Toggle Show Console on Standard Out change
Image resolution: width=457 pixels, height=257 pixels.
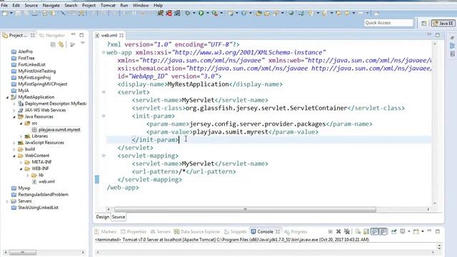coord(375,231)
